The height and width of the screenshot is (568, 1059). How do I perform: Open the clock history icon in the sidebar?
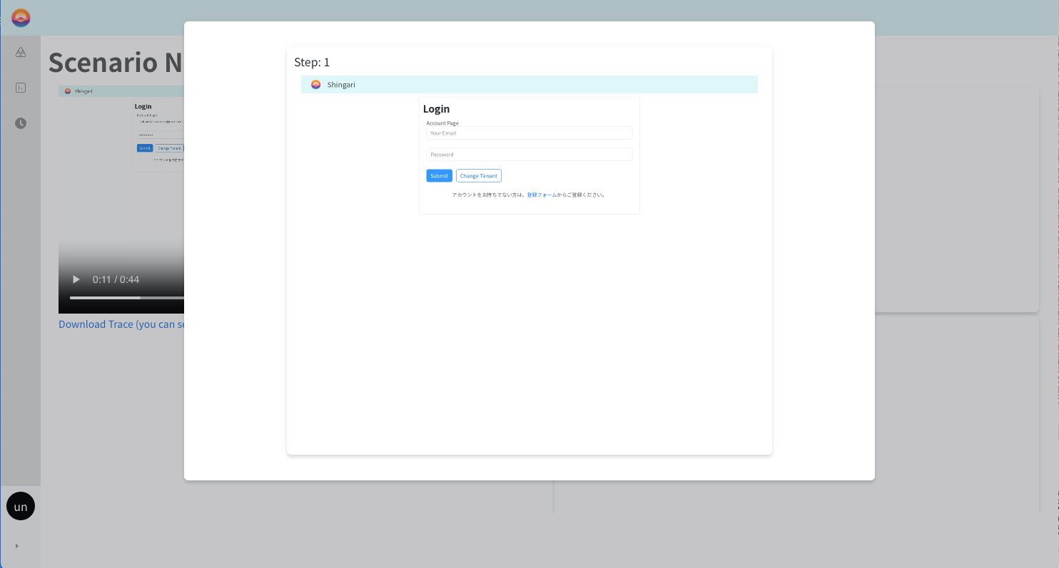point(21,123)
